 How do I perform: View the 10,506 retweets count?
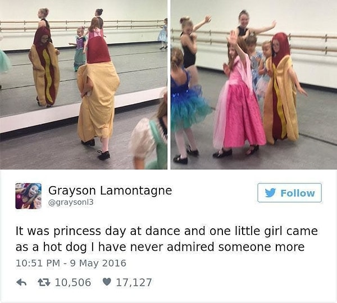[73, 282]
